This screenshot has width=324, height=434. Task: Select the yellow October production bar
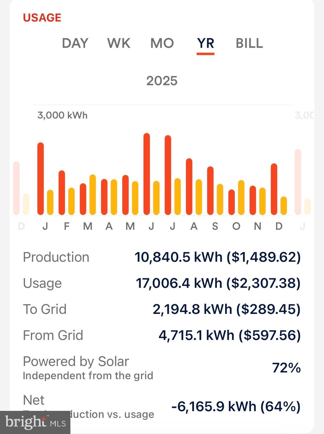click(241, 198)
